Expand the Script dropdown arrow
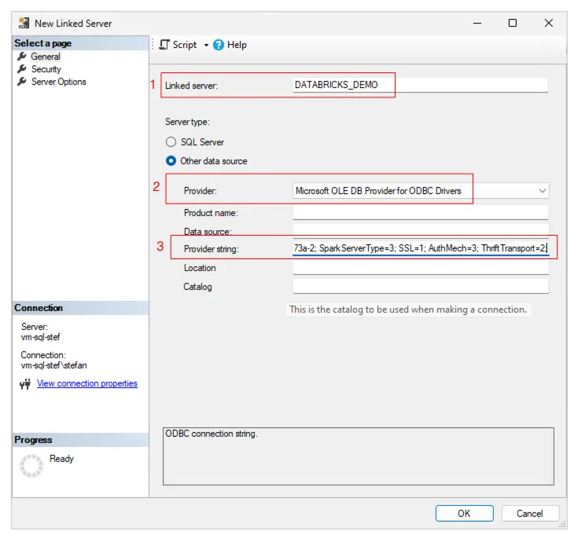 point(206,46)
